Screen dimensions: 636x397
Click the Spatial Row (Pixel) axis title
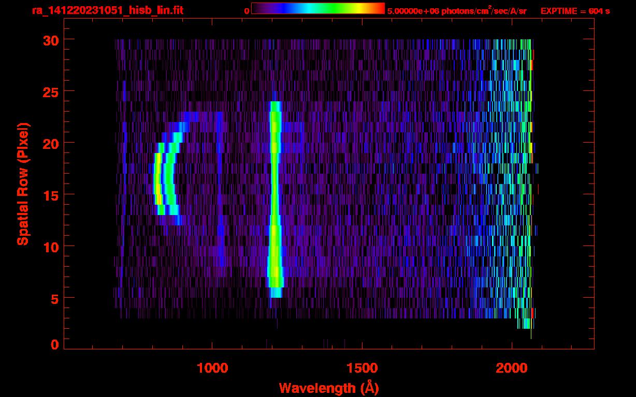(x=23, y=184)
